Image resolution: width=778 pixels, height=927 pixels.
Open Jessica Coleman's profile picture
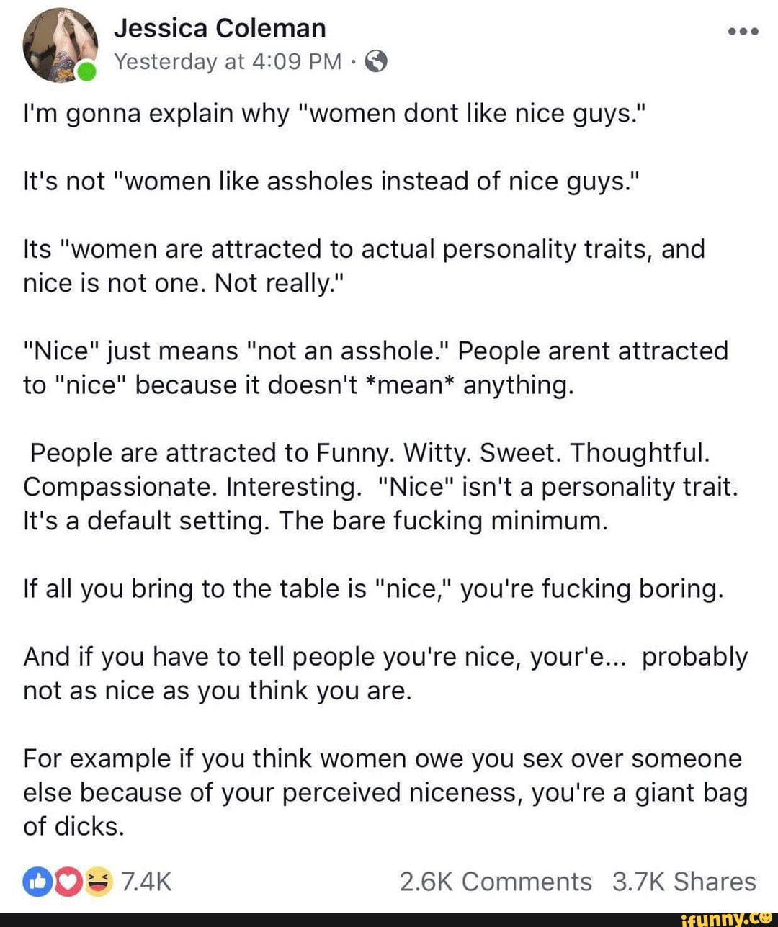(59, 45)
